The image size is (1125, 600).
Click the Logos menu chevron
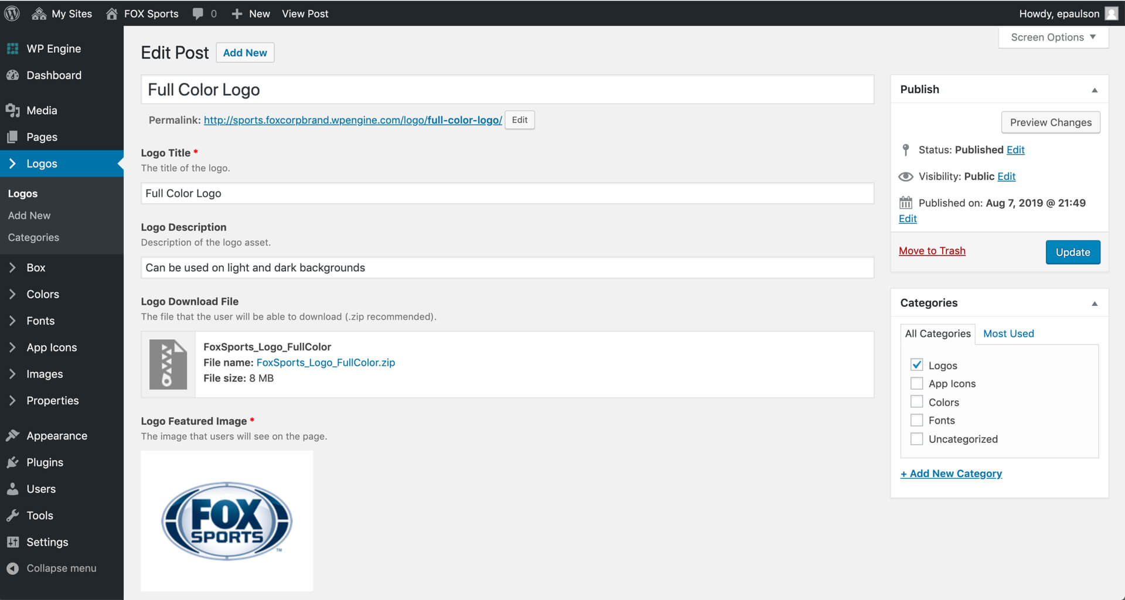[12, 163]
